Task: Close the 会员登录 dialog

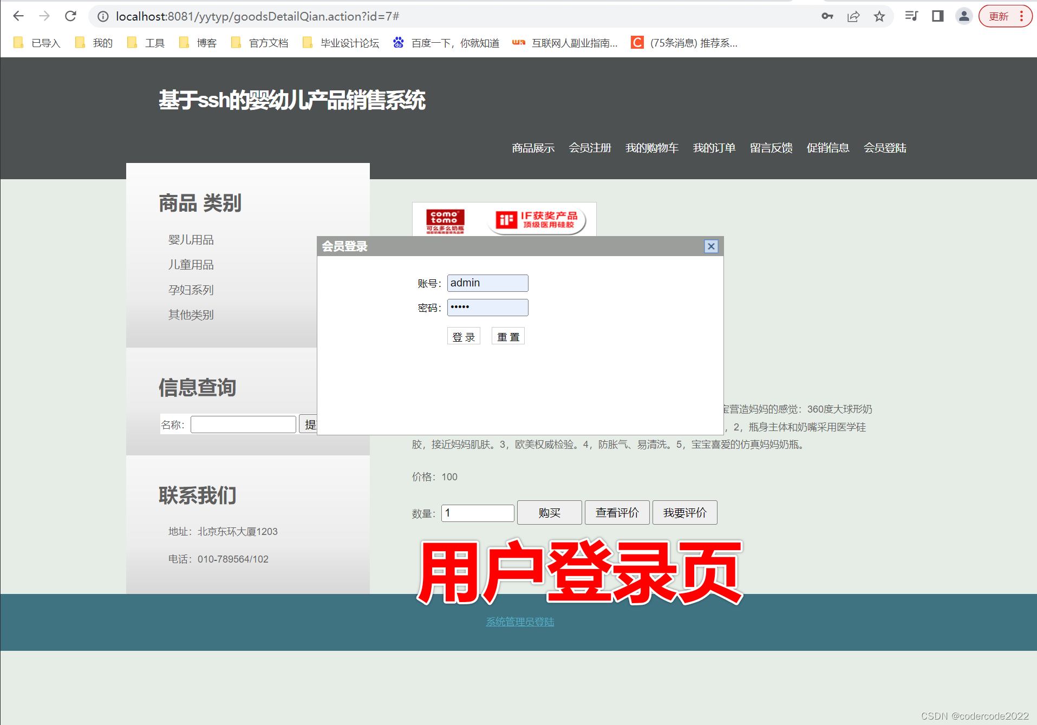Action: tap(710, 246)
